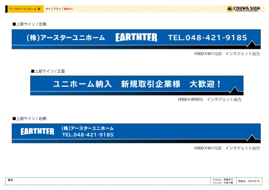
Task: Select the 上部サイン / 正面 heading
Action: 48,71
